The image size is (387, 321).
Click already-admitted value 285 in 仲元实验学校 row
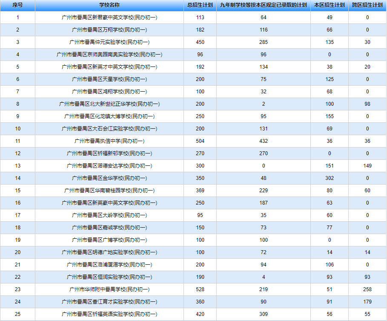tap(264, 42)
